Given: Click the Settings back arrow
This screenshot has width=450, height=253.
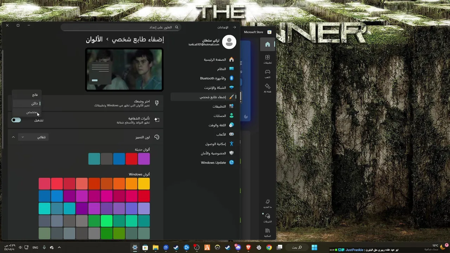Looking at the screenshot, I should [234, 27].
